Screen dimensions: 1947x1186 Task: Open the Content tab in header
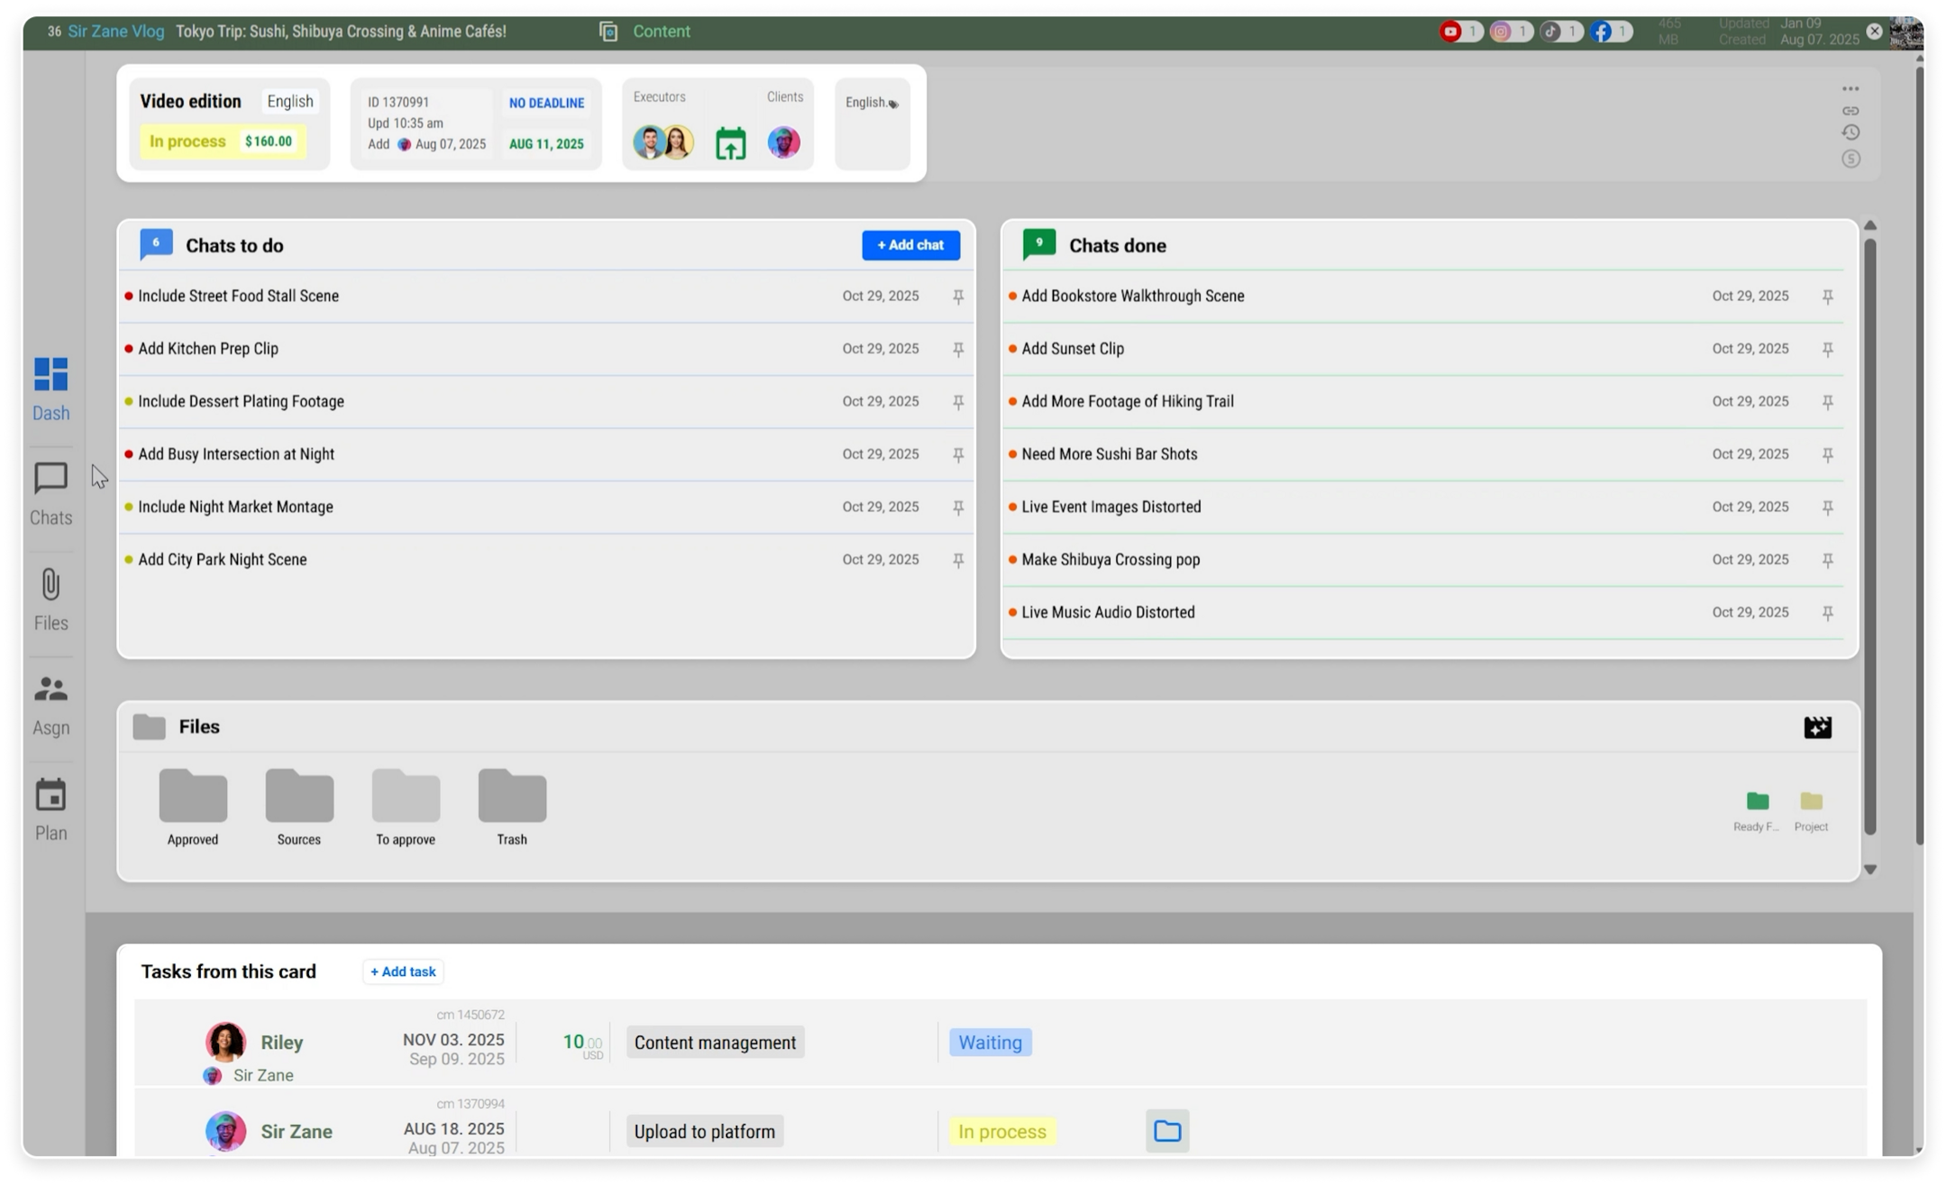tap(661, 32)
